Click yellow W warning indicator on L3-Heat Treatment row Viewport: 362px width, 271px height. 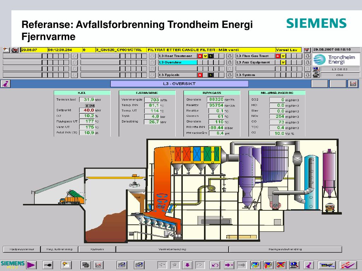[205, 56]
